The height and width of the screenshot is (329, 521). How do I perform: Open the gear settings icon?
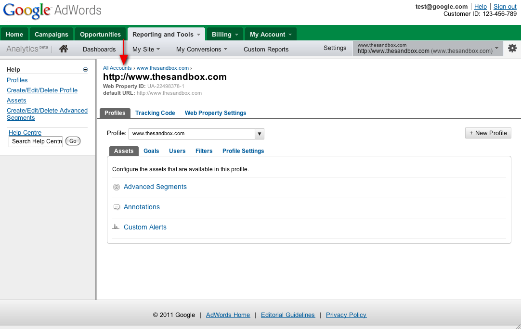coord(512,48)
